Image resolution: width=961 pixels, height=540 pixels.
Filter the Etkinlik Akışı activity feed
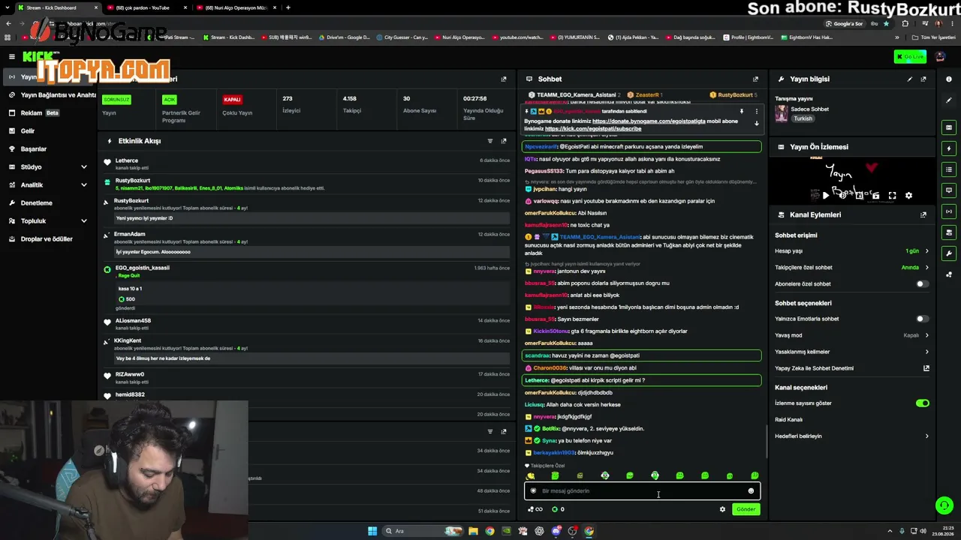click(x=490, y=141)
